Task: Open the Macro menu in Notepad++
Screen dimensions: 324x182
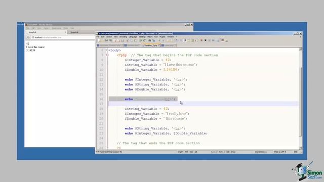Action: click(150, 37)
